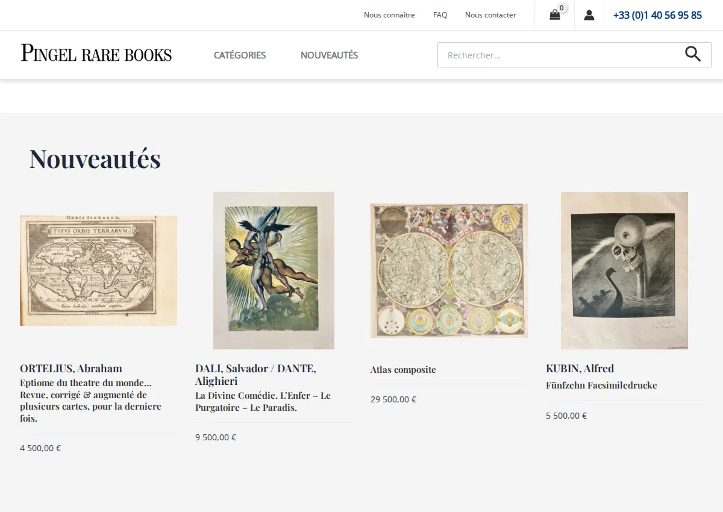The height and width of the screenshot is (512, 723).
Task: Click the 5 500,00 € price
Action: [566, 416]
